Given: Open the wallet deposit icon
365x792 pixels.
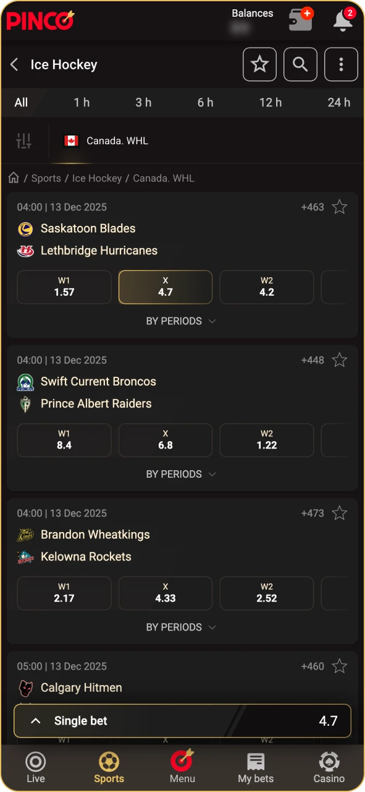Looking at the screenshot, I should tap(301, 20).
